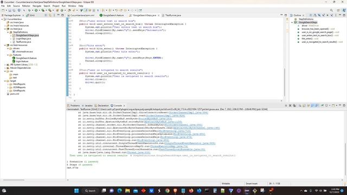Maximize the Console view

tap(344, 106)
